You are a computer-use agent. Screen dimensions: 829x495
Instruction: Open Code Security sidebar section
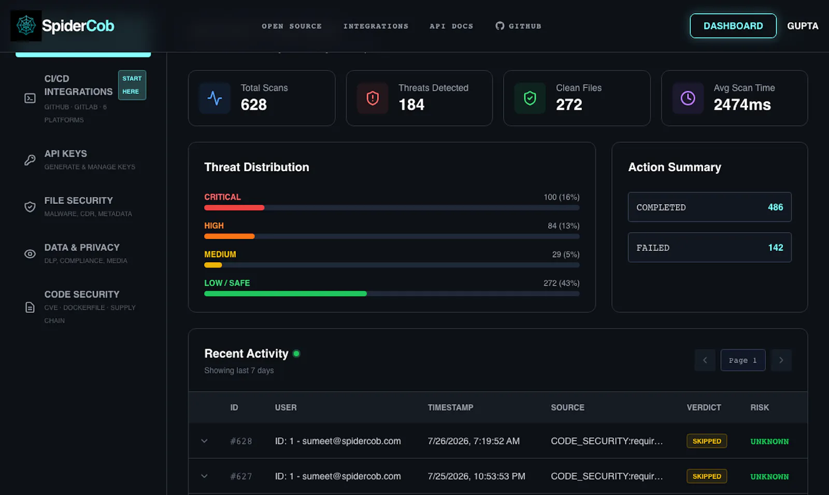point(83,307)
